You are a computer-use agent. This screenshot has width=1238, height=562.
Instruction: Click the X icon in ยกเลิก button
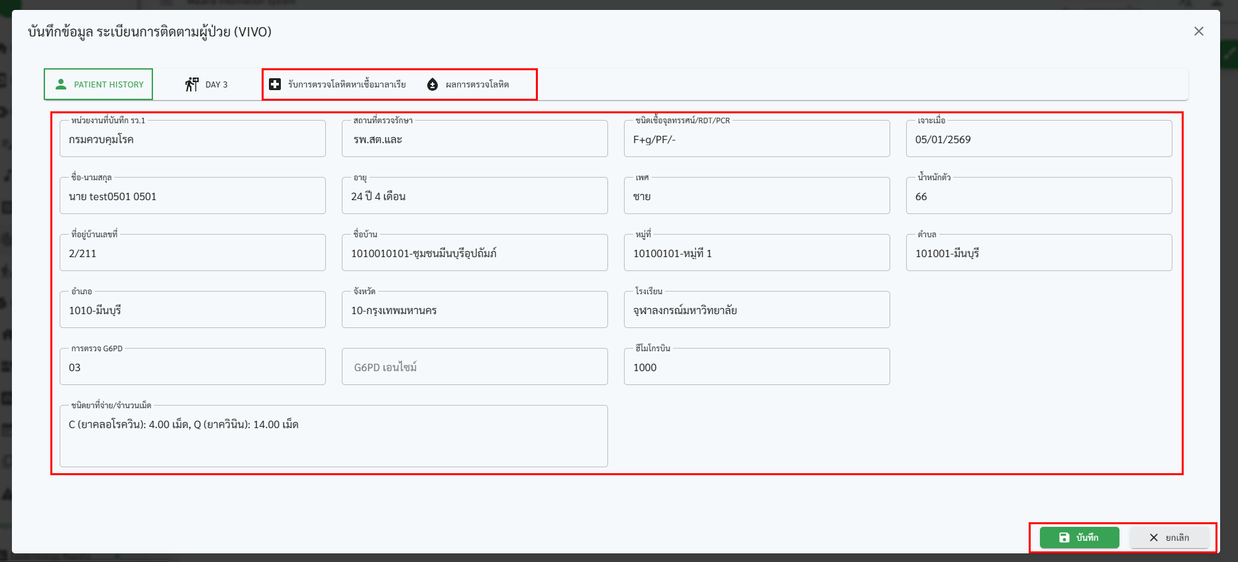pos(1153,537)
